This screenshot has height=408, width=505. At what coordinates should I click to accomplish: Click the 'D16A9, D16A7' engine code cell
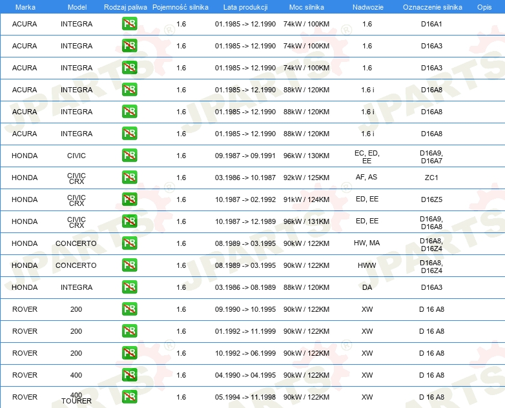point(431,157)
